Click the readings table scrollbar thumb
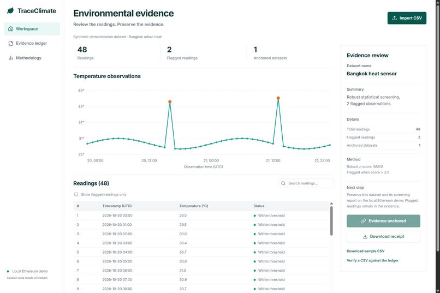Viewport: 440px width, 293px height. click(x=331, y=221)
